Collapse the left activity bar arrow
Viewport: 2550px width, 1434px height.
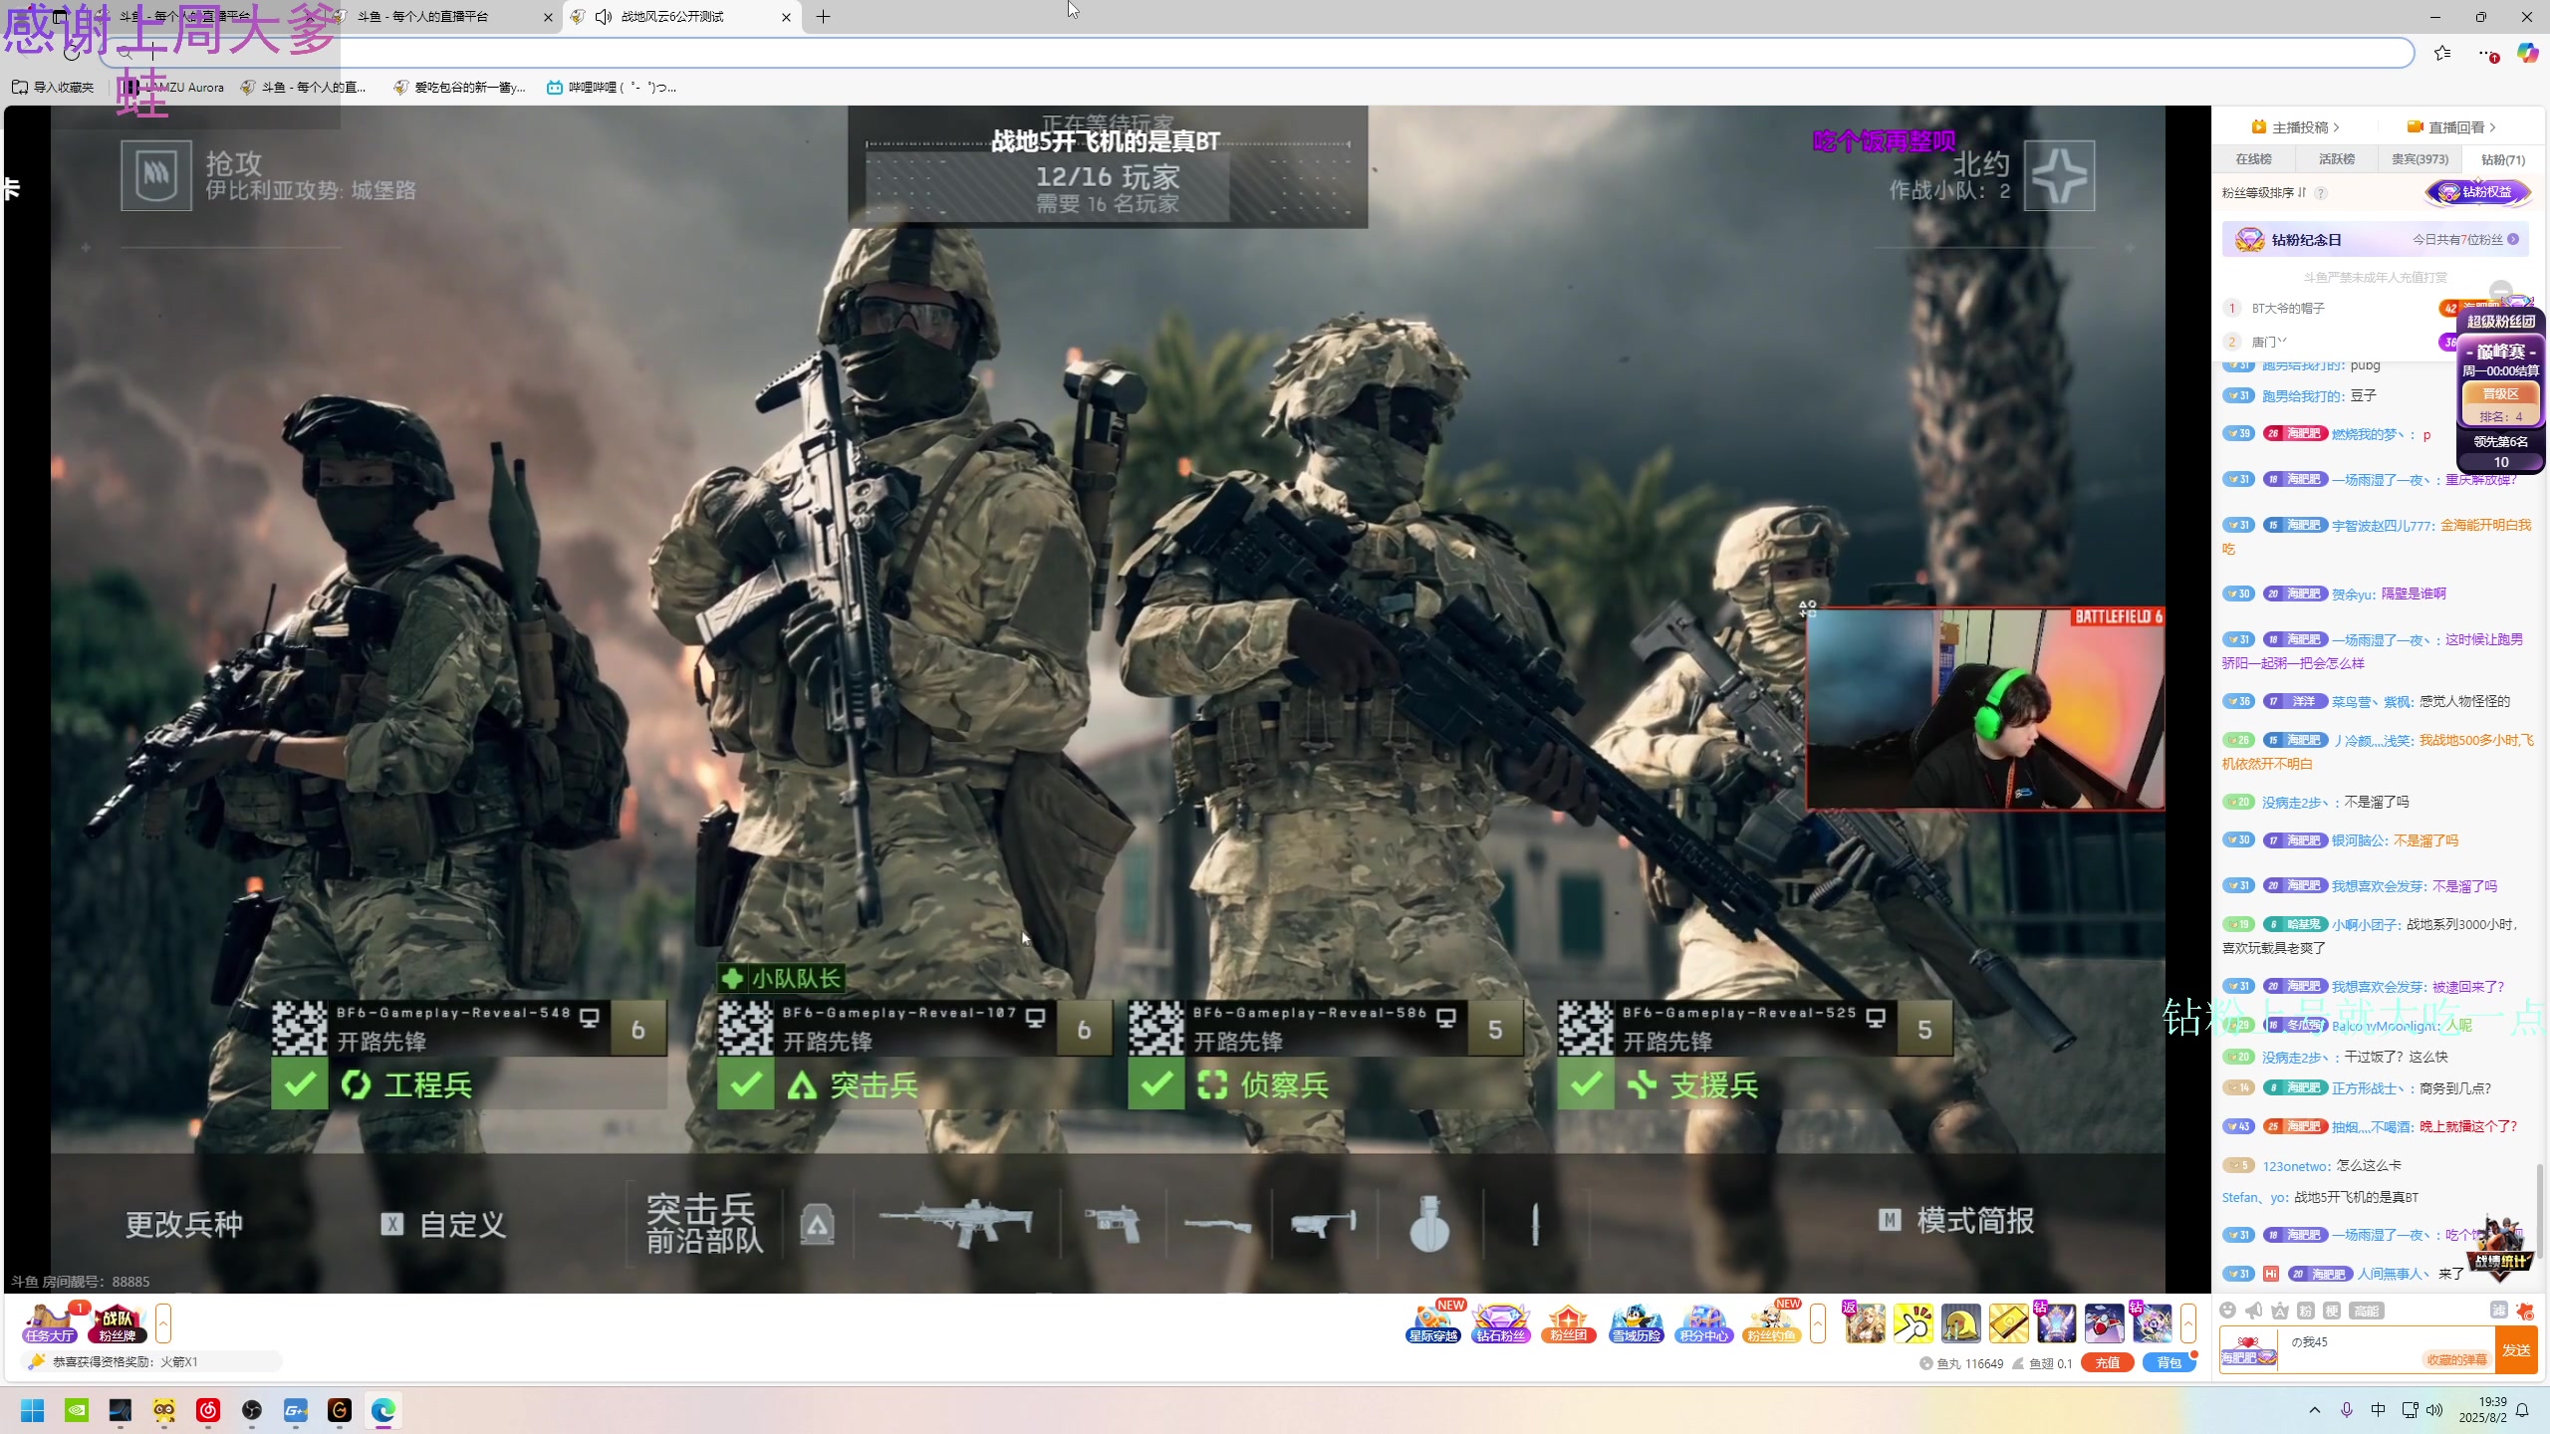163,1323
